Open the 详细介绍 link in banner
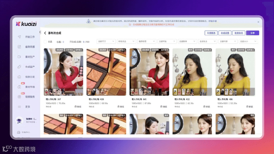This screenshot has height=154, width=274. (x=213, y=21)
